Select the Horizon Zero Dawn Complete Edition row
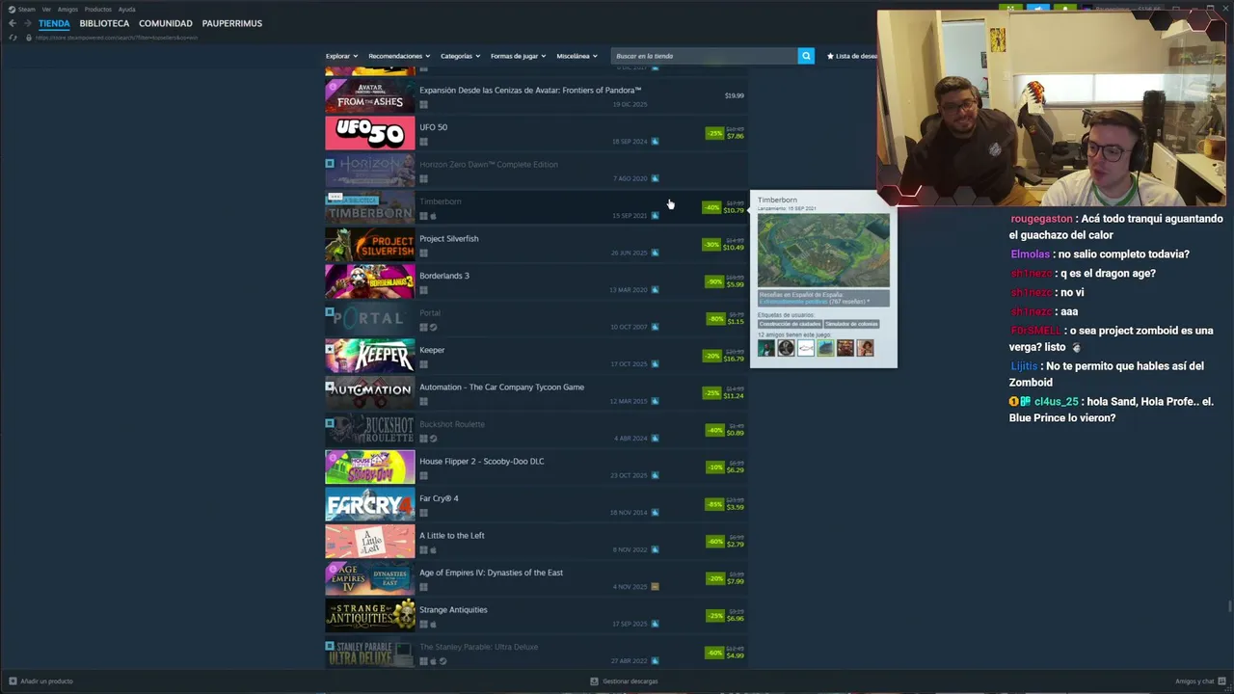This screenshot has height=694, width=1234. pyautogui.click(x=536, y=171)
